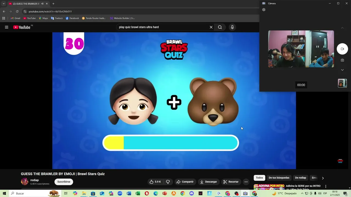This screenshot has width=351, height=197.
Task: Click the address bar URL
Action: click(x=50, y=11)
